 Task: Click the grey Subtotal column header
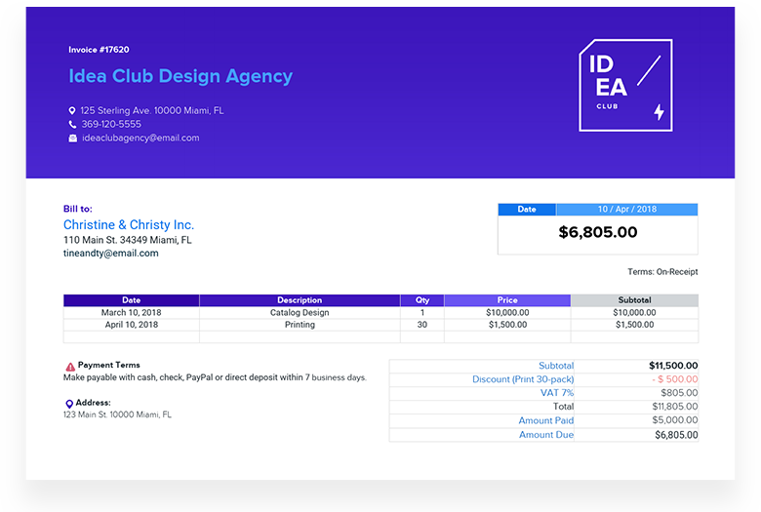coord(634,300)
